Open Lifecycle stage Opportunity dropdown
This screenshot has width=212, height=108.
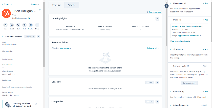pyautogui.click(x=9, y=74)
